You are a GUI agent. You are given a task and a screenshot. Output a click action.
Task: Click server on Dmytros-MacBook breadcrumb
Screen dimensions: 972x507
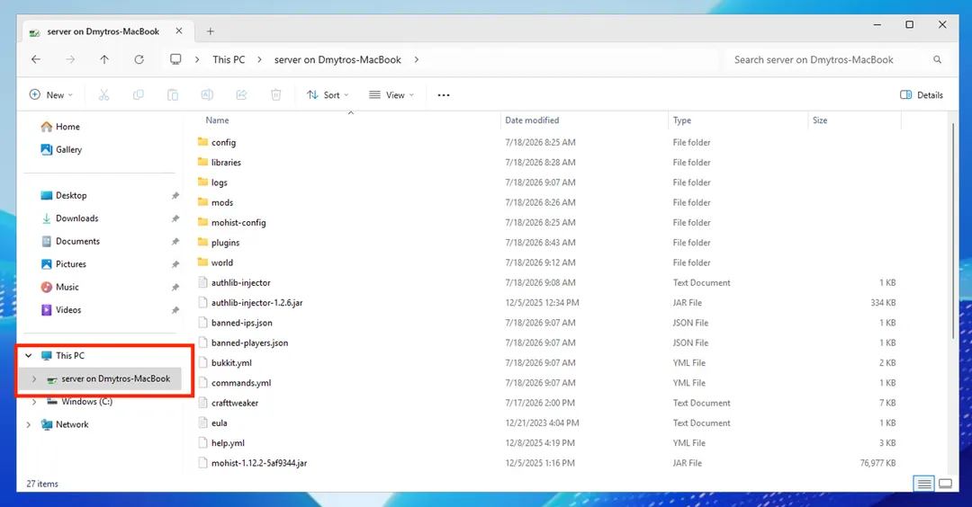[337, 59]
